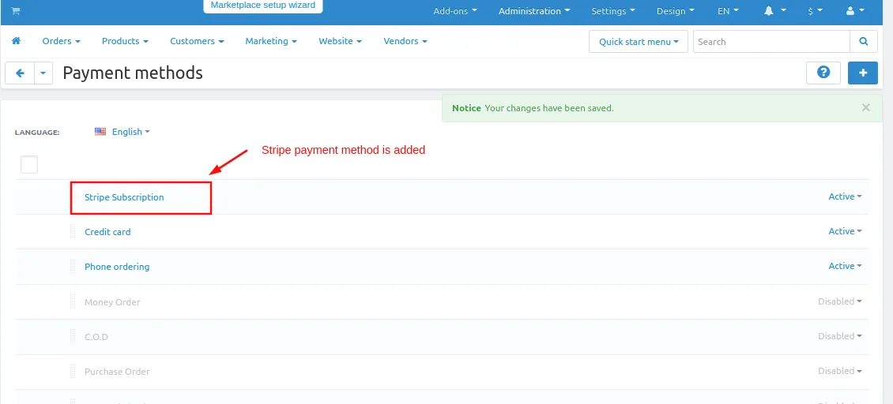Open the shopping cart storefront icon
This screenshot has height=404, width=893.
pos(16,11)
